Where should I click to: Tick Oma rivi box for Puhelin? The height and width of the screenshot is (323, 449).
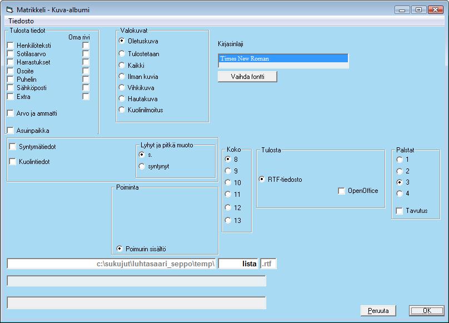pyautogui.click(x=86, y=79)
